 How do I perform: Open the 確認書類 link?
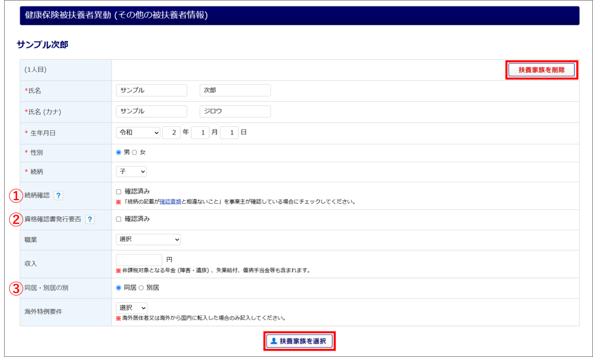coord(171,202)
